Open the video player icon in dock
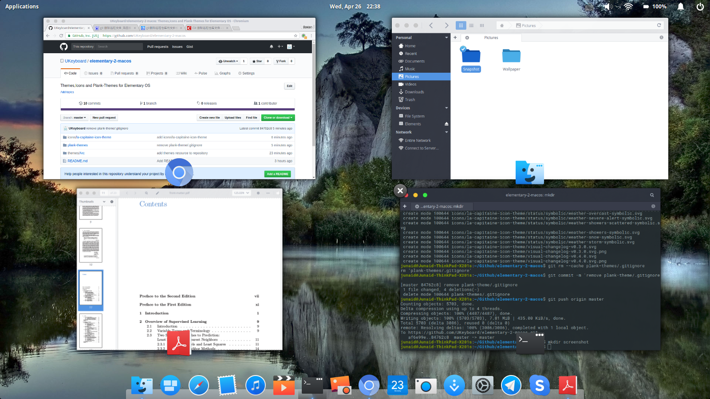The height and width of the screenshot is (399, 710). point(284,385)
